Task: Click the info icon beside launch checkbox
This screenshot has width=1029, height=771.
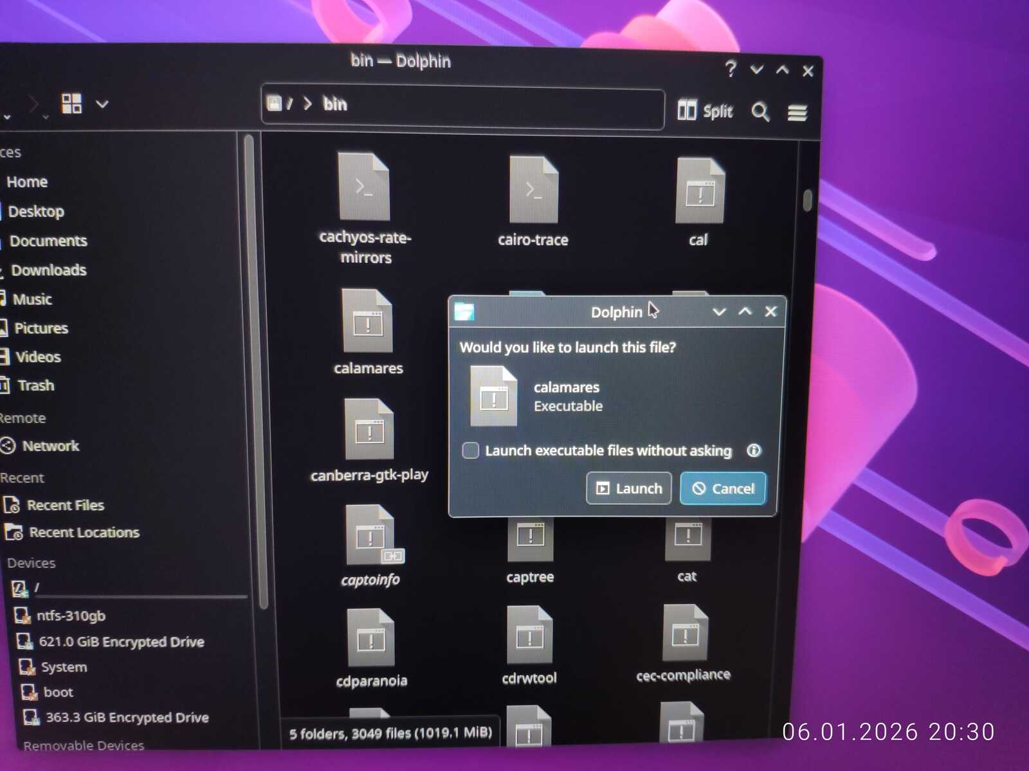Action: tap(754, 450)
